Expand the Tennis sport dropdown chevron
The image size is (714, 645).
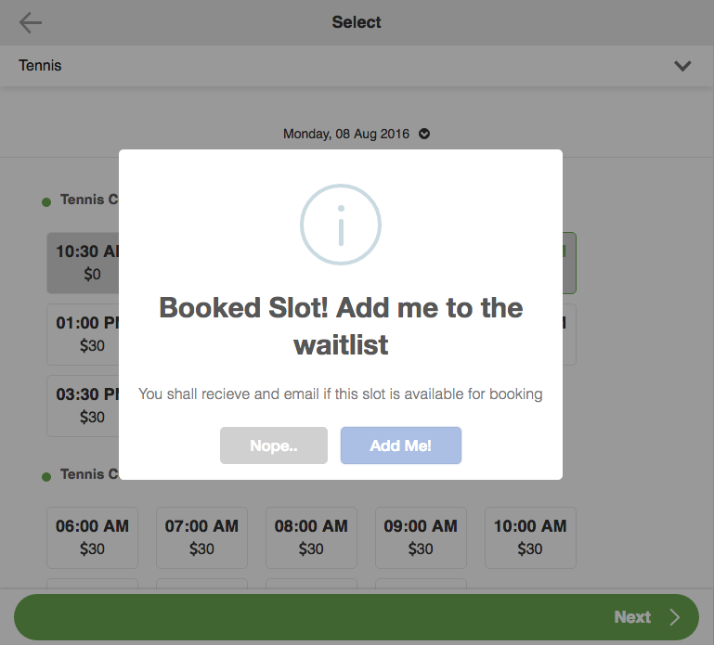tap(682, 66)
